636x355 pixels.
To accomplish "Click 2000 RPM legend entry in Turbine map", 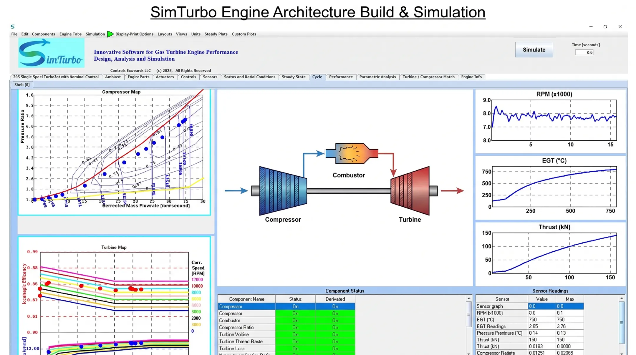I will [196, 318].
